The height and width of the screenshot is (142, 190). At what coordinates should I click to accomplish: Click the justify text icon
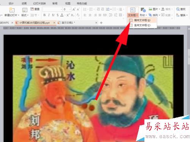[100, 15]
